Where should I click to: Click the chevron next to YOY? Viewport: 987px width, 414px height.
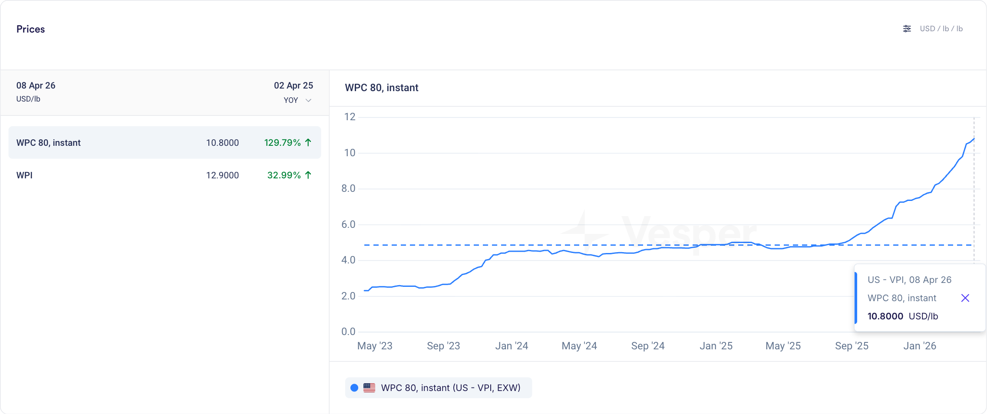(308, 100)
